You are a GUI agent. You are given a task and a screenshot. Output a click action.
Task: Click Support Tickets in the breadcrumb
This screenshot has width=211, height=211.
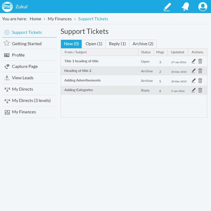93,19
